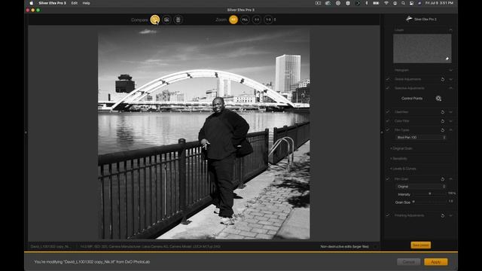Set zoom to Fill
This screenshot has height=271, width=482.
[245, 20]
